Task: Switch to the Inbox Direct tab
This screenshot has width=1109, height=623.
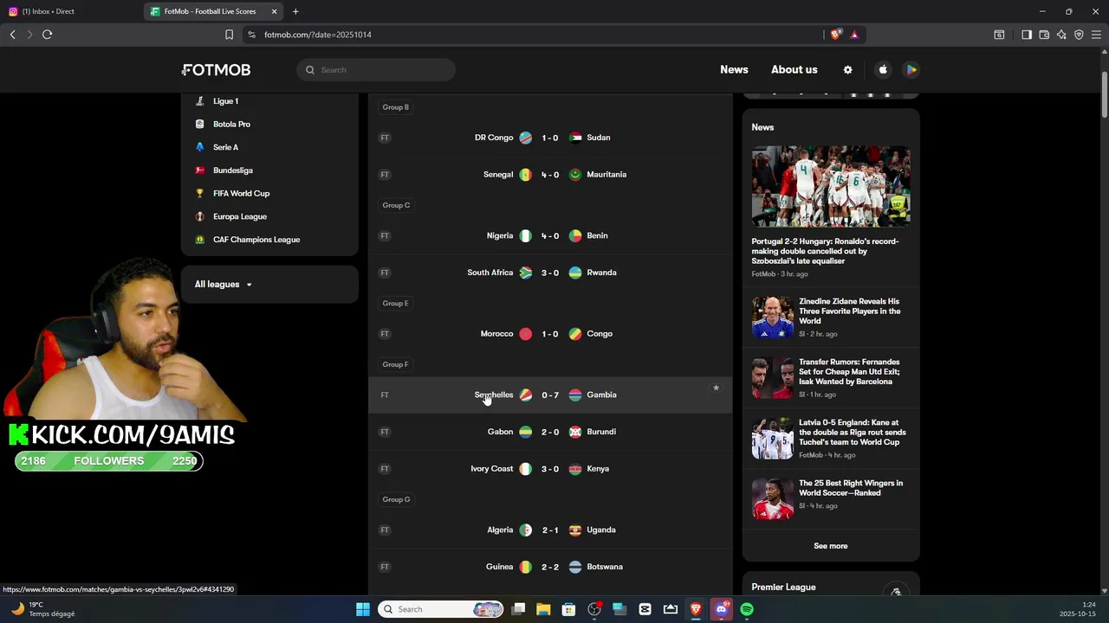Action: coord(73,11)
